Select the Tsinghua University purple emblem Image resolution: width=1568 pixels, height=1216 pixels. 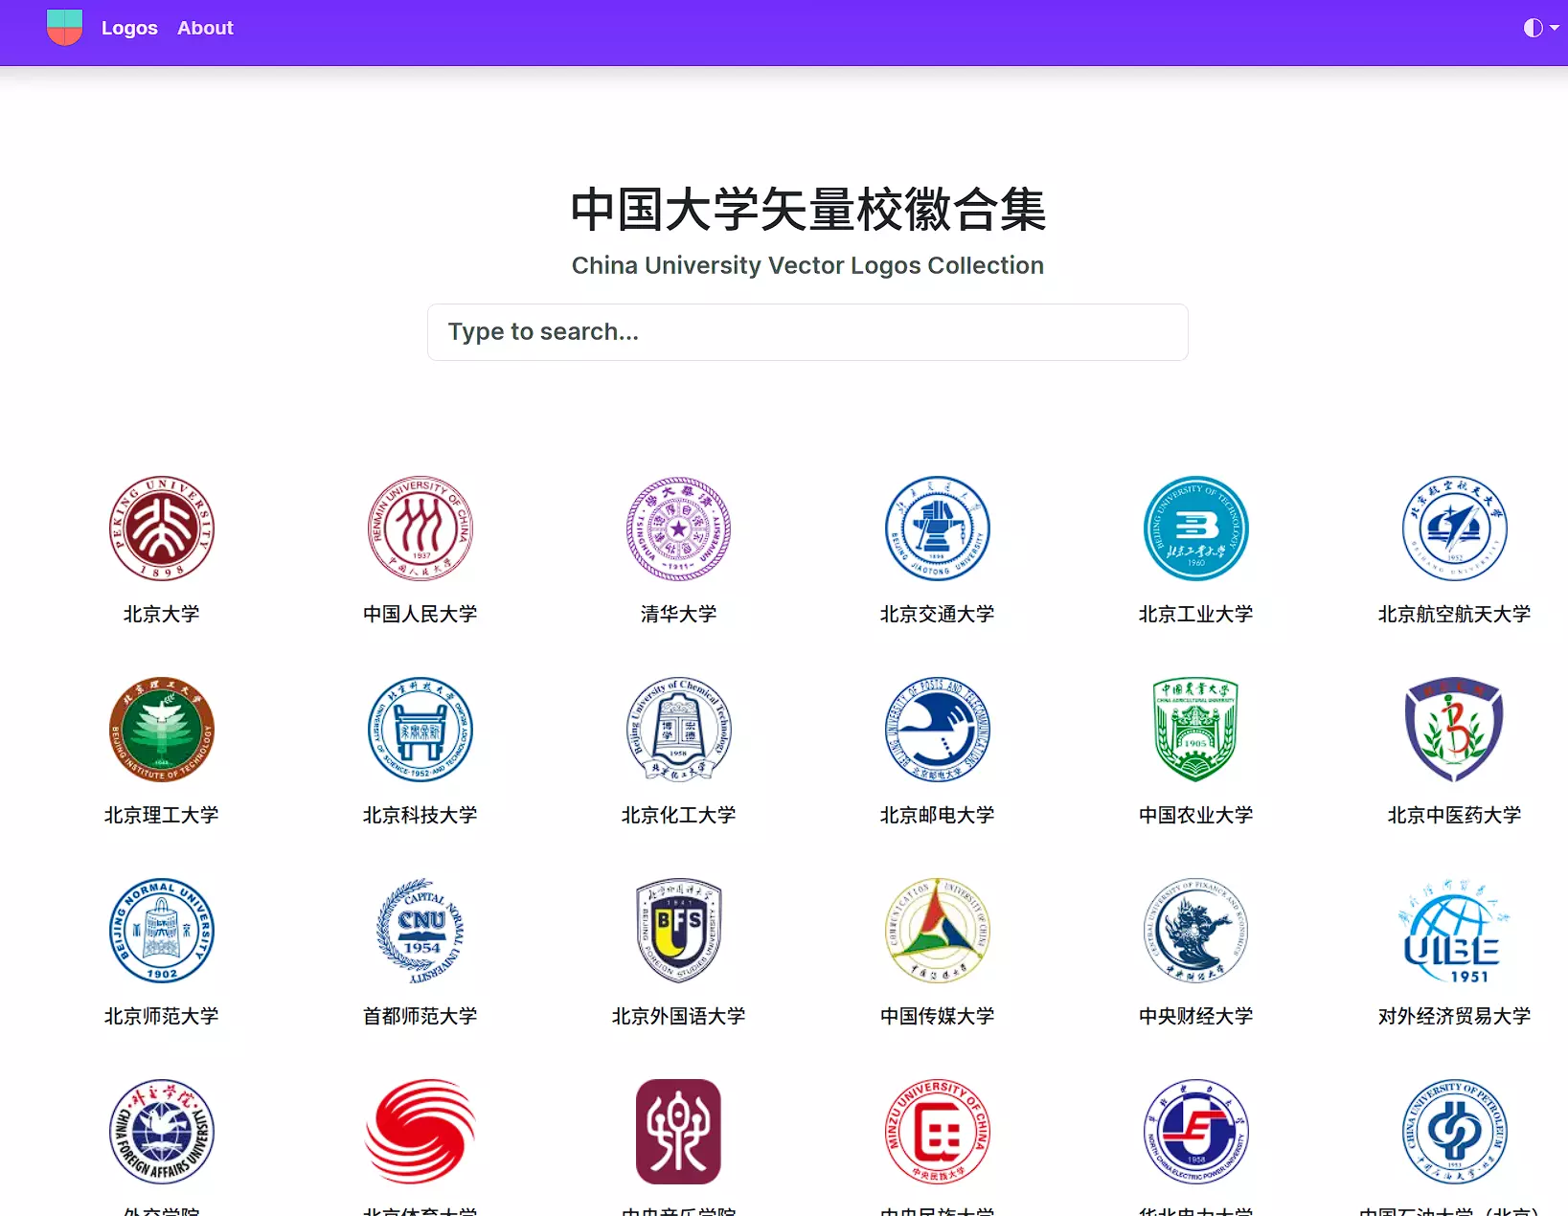678,529
